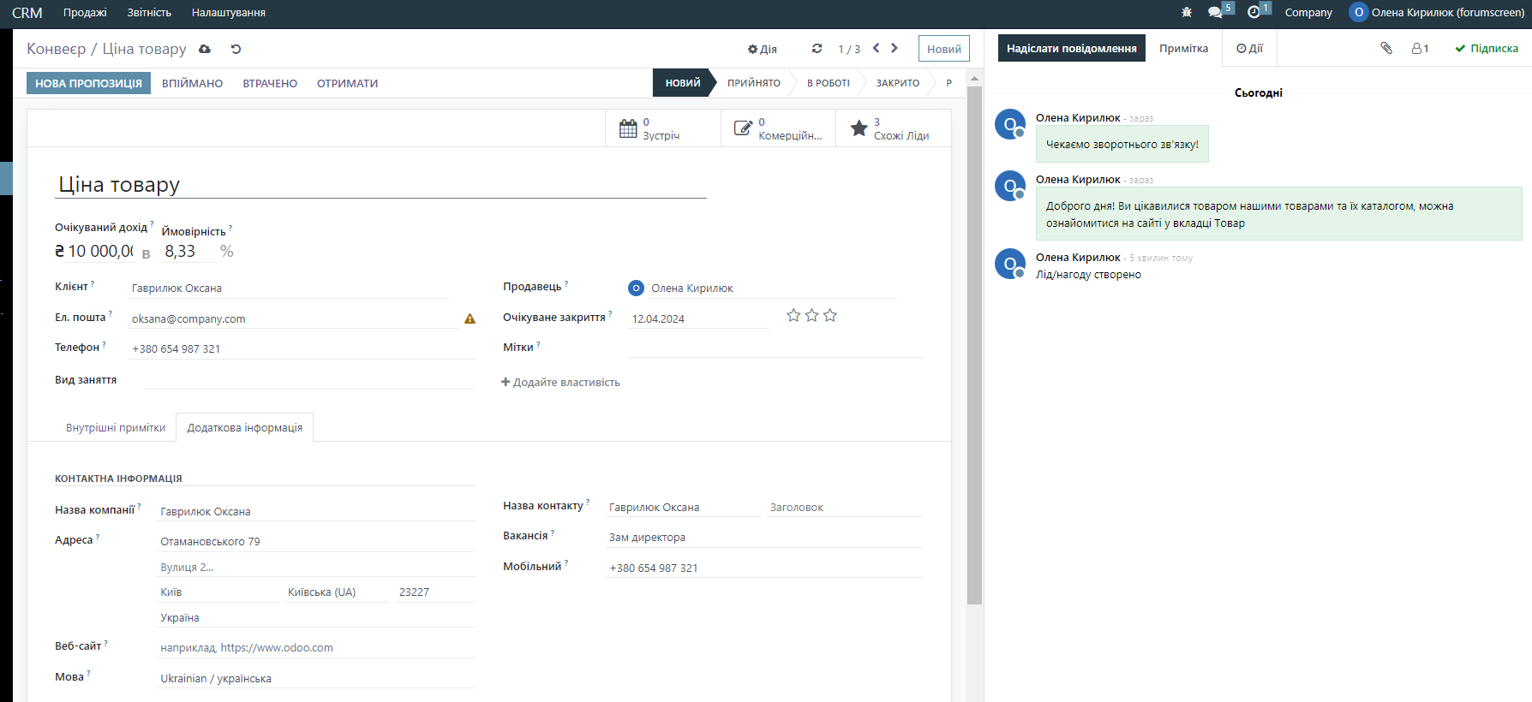Open the activities clock icon in navbar
The height and width of the screenshot is (702, 1532).
click(1254, 12)
